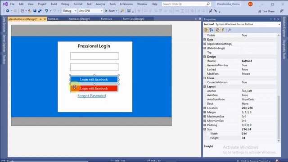The height and width of the screenshot is (162, 288).
Task: Click the Save icon in the toolbar
Action: pos(35,11)
